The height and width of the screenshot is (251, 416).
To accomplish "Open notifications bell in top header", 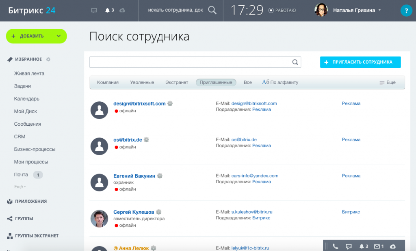I will click(107, 10).
